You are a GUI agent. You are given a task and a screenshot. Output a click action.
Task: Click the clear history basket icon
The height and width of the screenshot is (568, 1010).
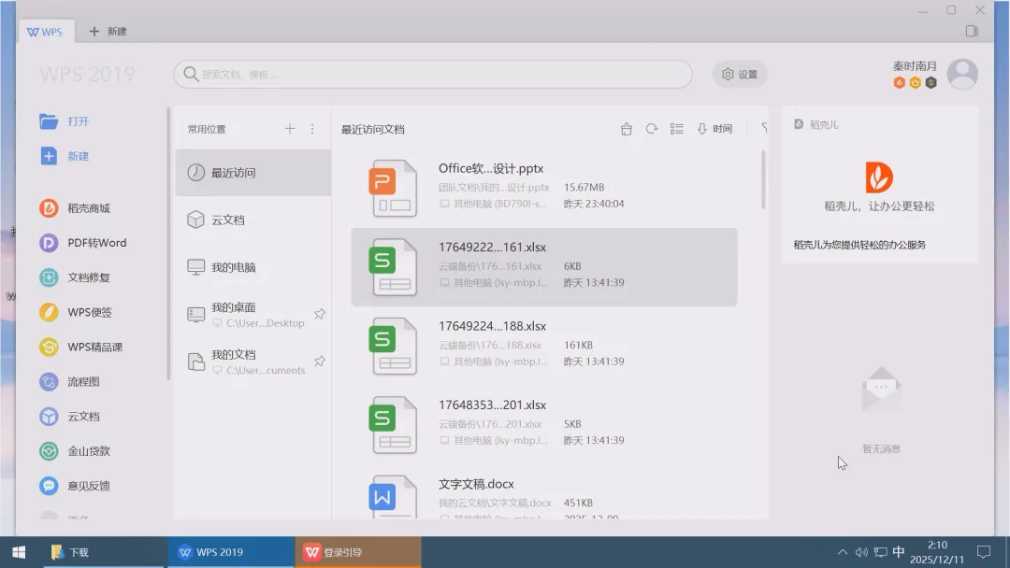point(626,129)
